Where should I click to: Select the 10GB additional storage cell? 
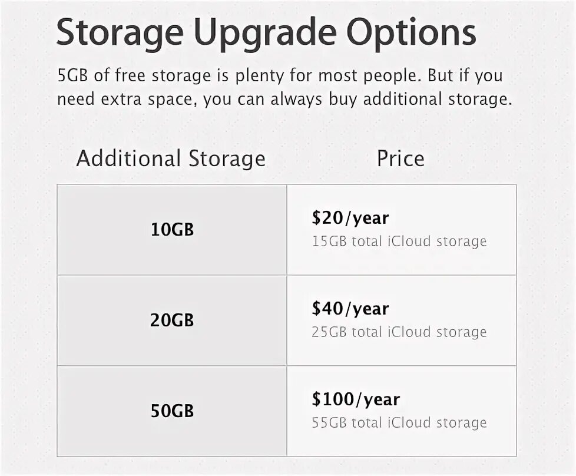[172, 230]
